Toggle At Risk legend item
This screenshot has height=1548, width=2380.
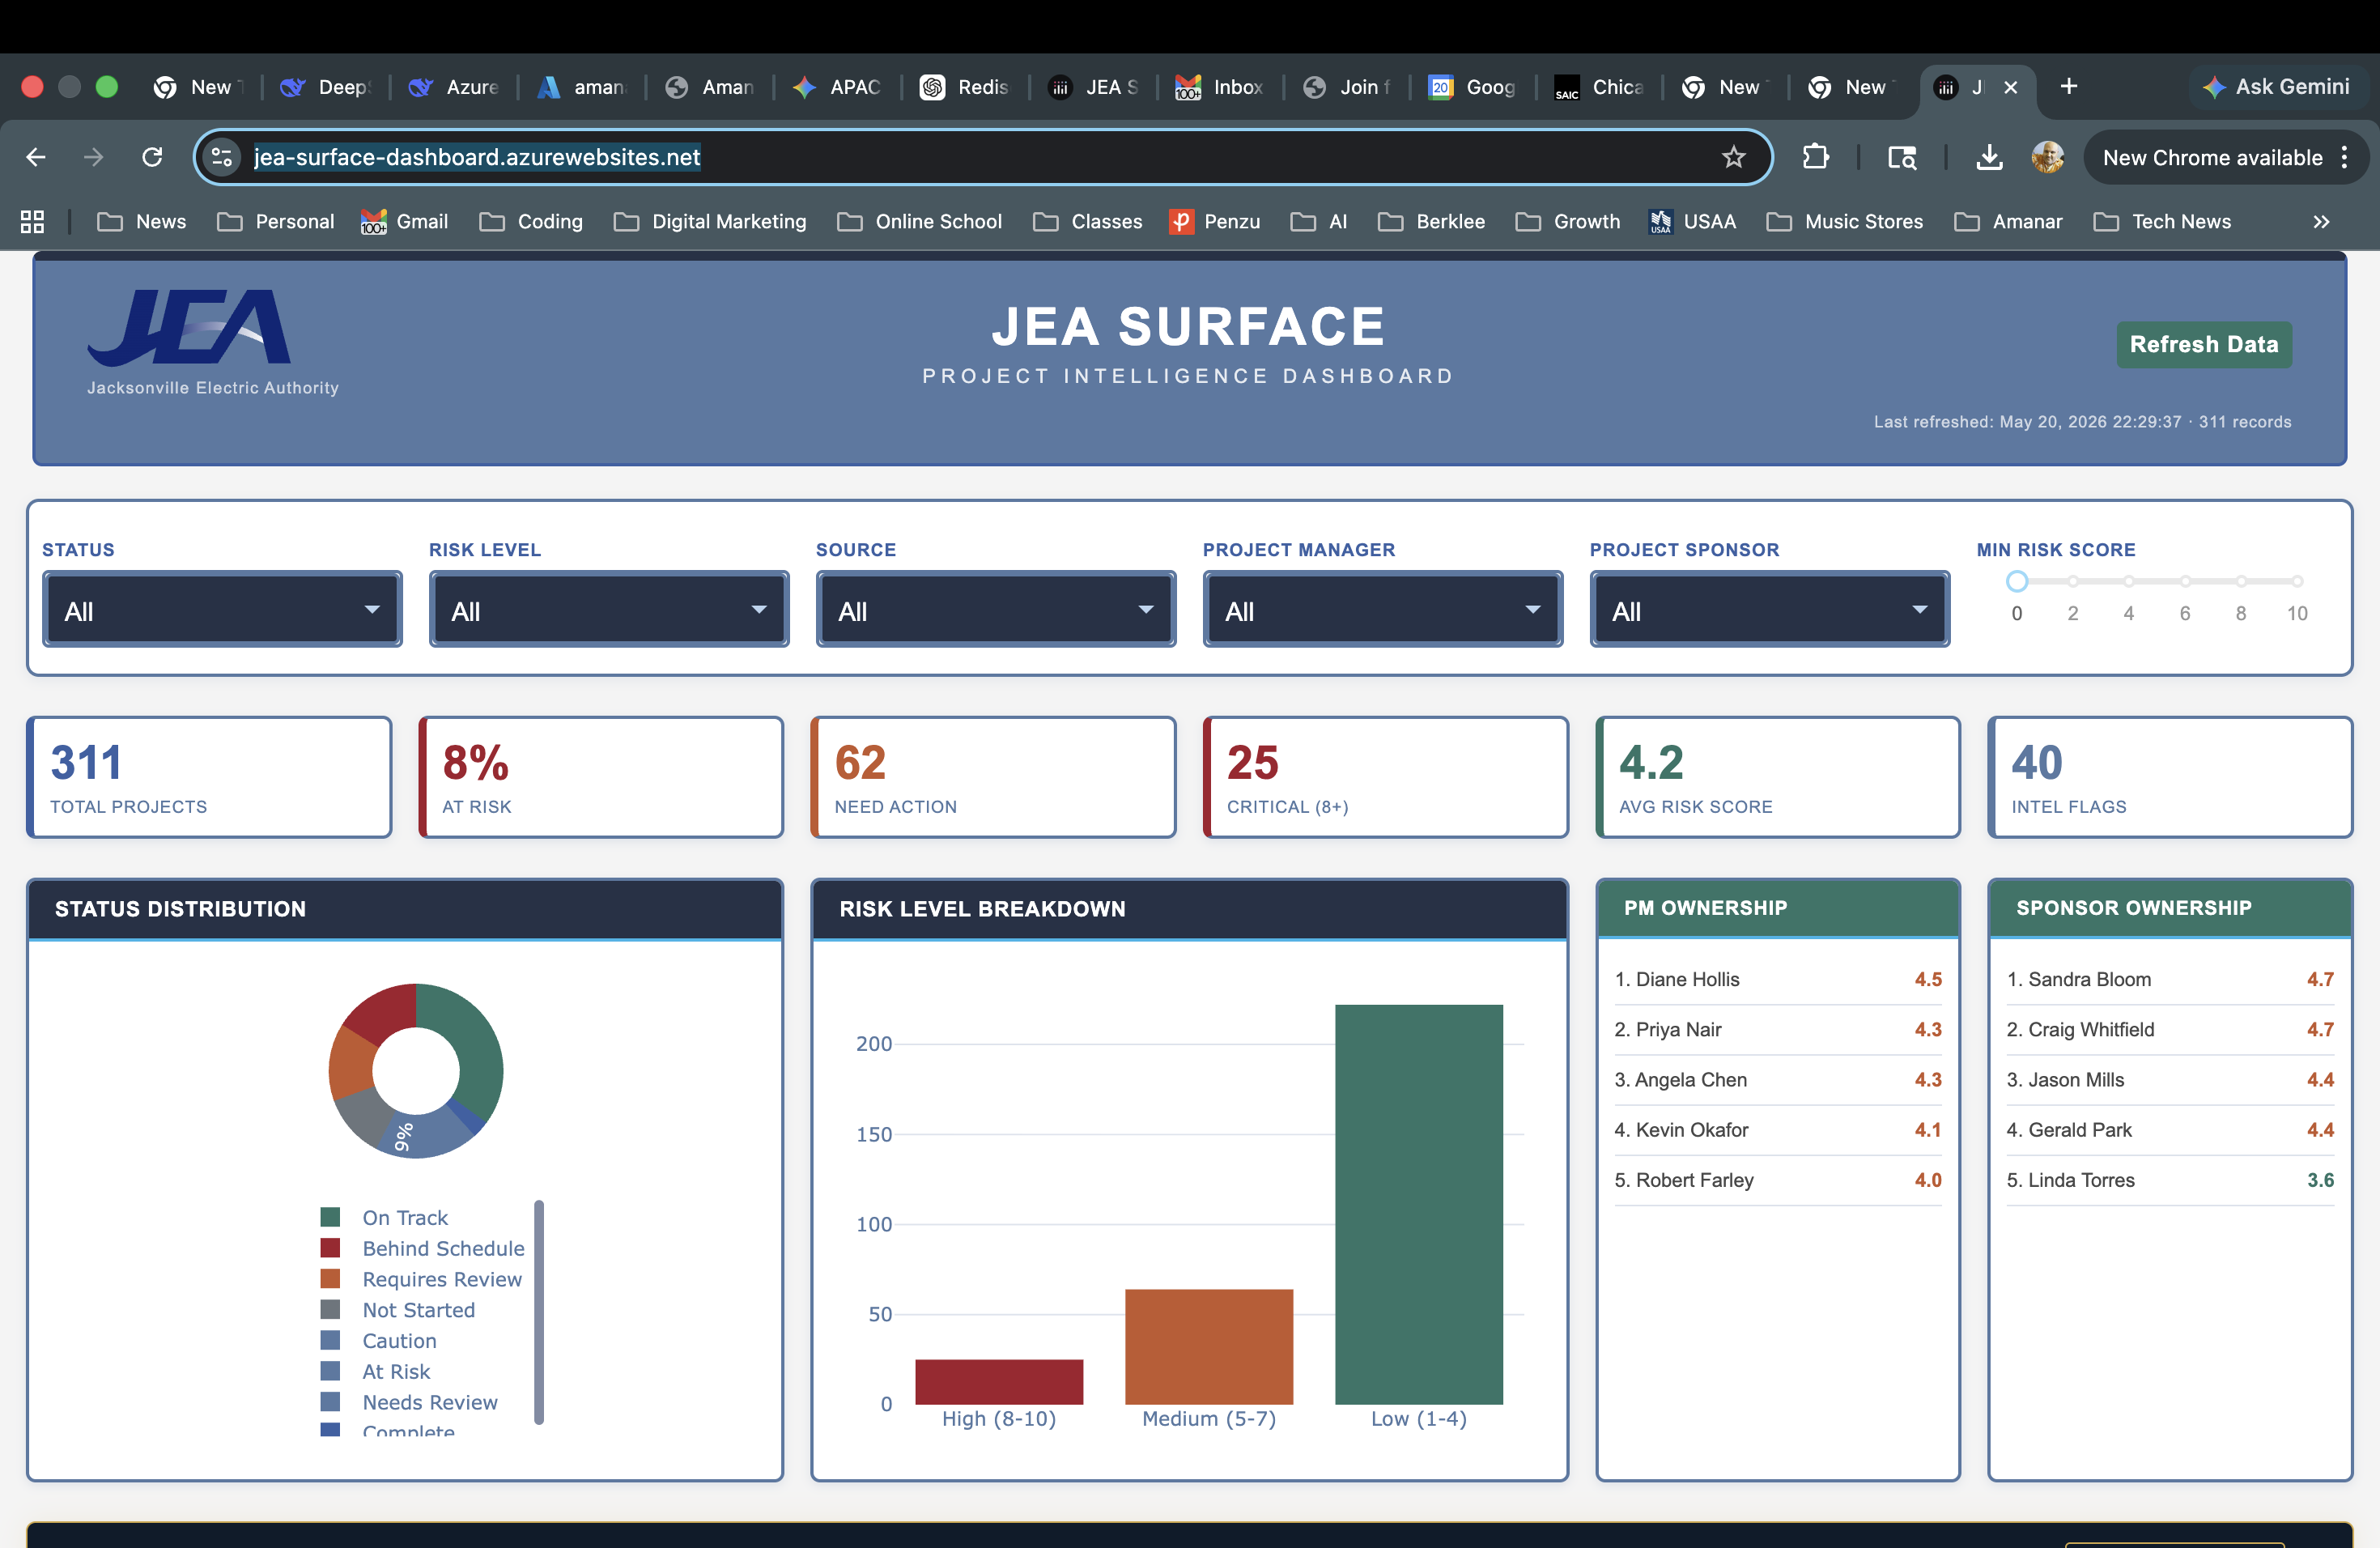point(375,1371)
